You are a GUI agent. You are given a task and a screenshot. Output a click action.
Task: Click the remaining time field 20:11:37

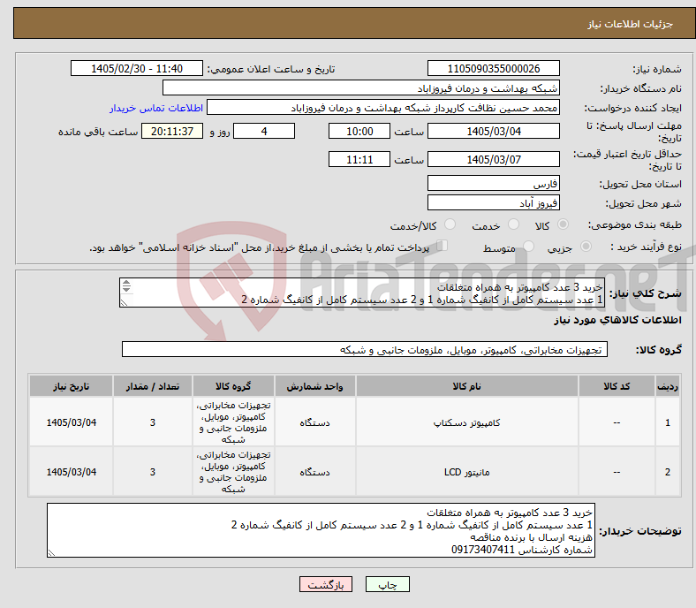point(172,131)
